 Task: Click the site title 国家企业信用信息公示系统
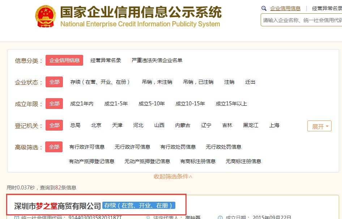[x=141, y=12]
